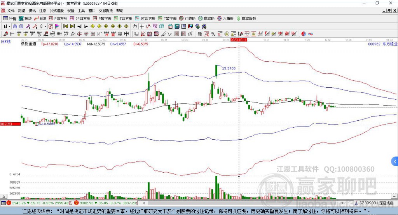Open the 帮助 menu

[120, 10]
